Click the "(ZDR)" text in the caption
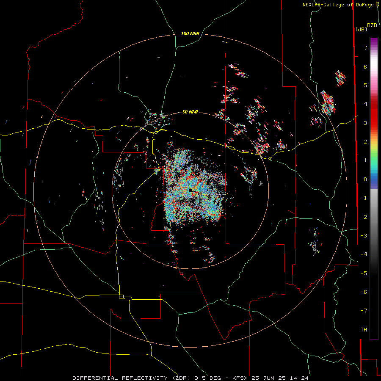This screenshot has height=381, width=381. pyautogui.click(x=182, y=378)
